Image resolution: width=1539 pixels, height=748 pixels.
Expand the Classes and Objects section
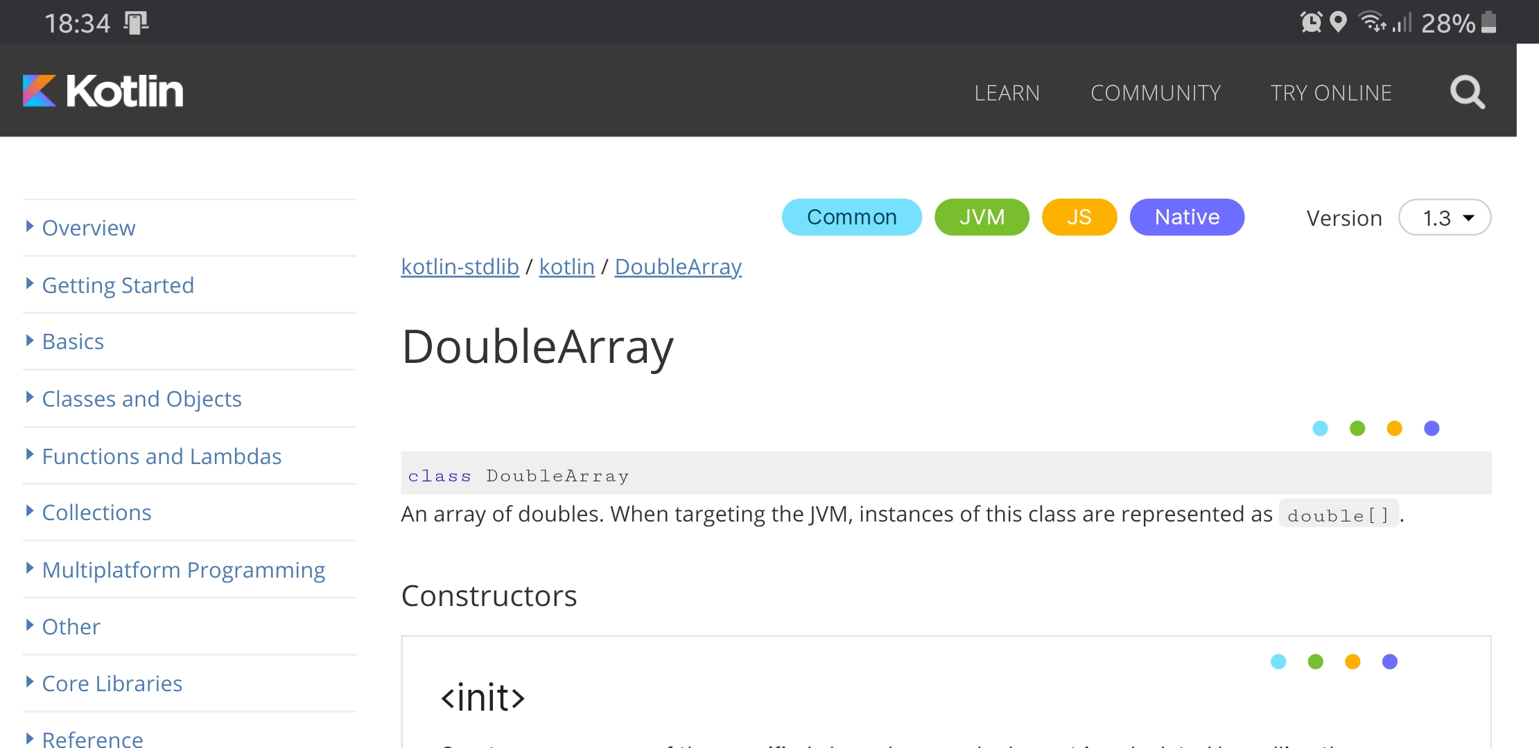click(141, 399)
